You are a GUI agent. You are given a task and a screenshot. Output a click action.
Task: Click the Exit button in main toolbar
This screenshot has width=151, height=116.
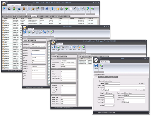pos(93,9)
